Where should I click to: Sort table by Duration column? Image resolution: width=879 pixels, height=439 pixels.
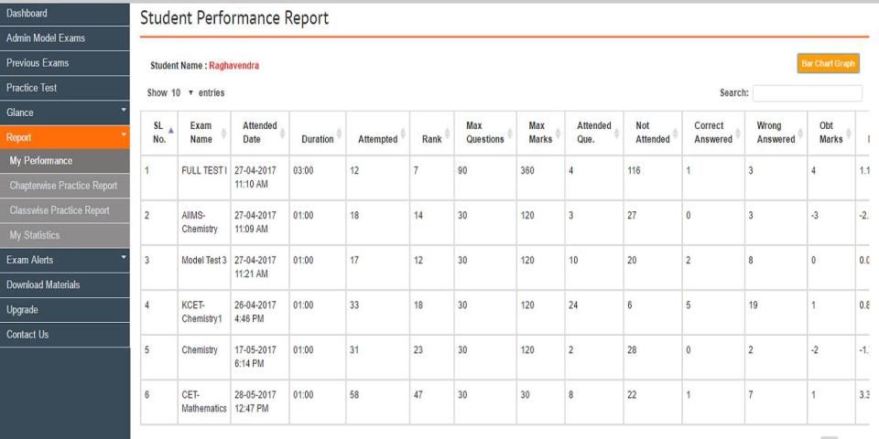click(x=317, y=139)
